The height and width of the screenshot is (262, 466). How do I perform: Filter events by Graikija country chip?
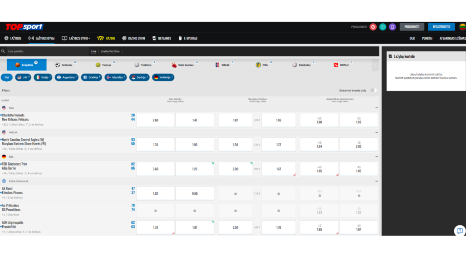coord(91,77)
